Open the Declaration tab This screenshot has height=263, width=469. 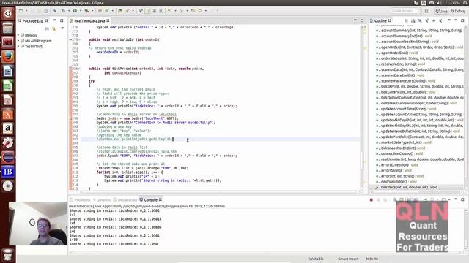click(x=125, y=199)
